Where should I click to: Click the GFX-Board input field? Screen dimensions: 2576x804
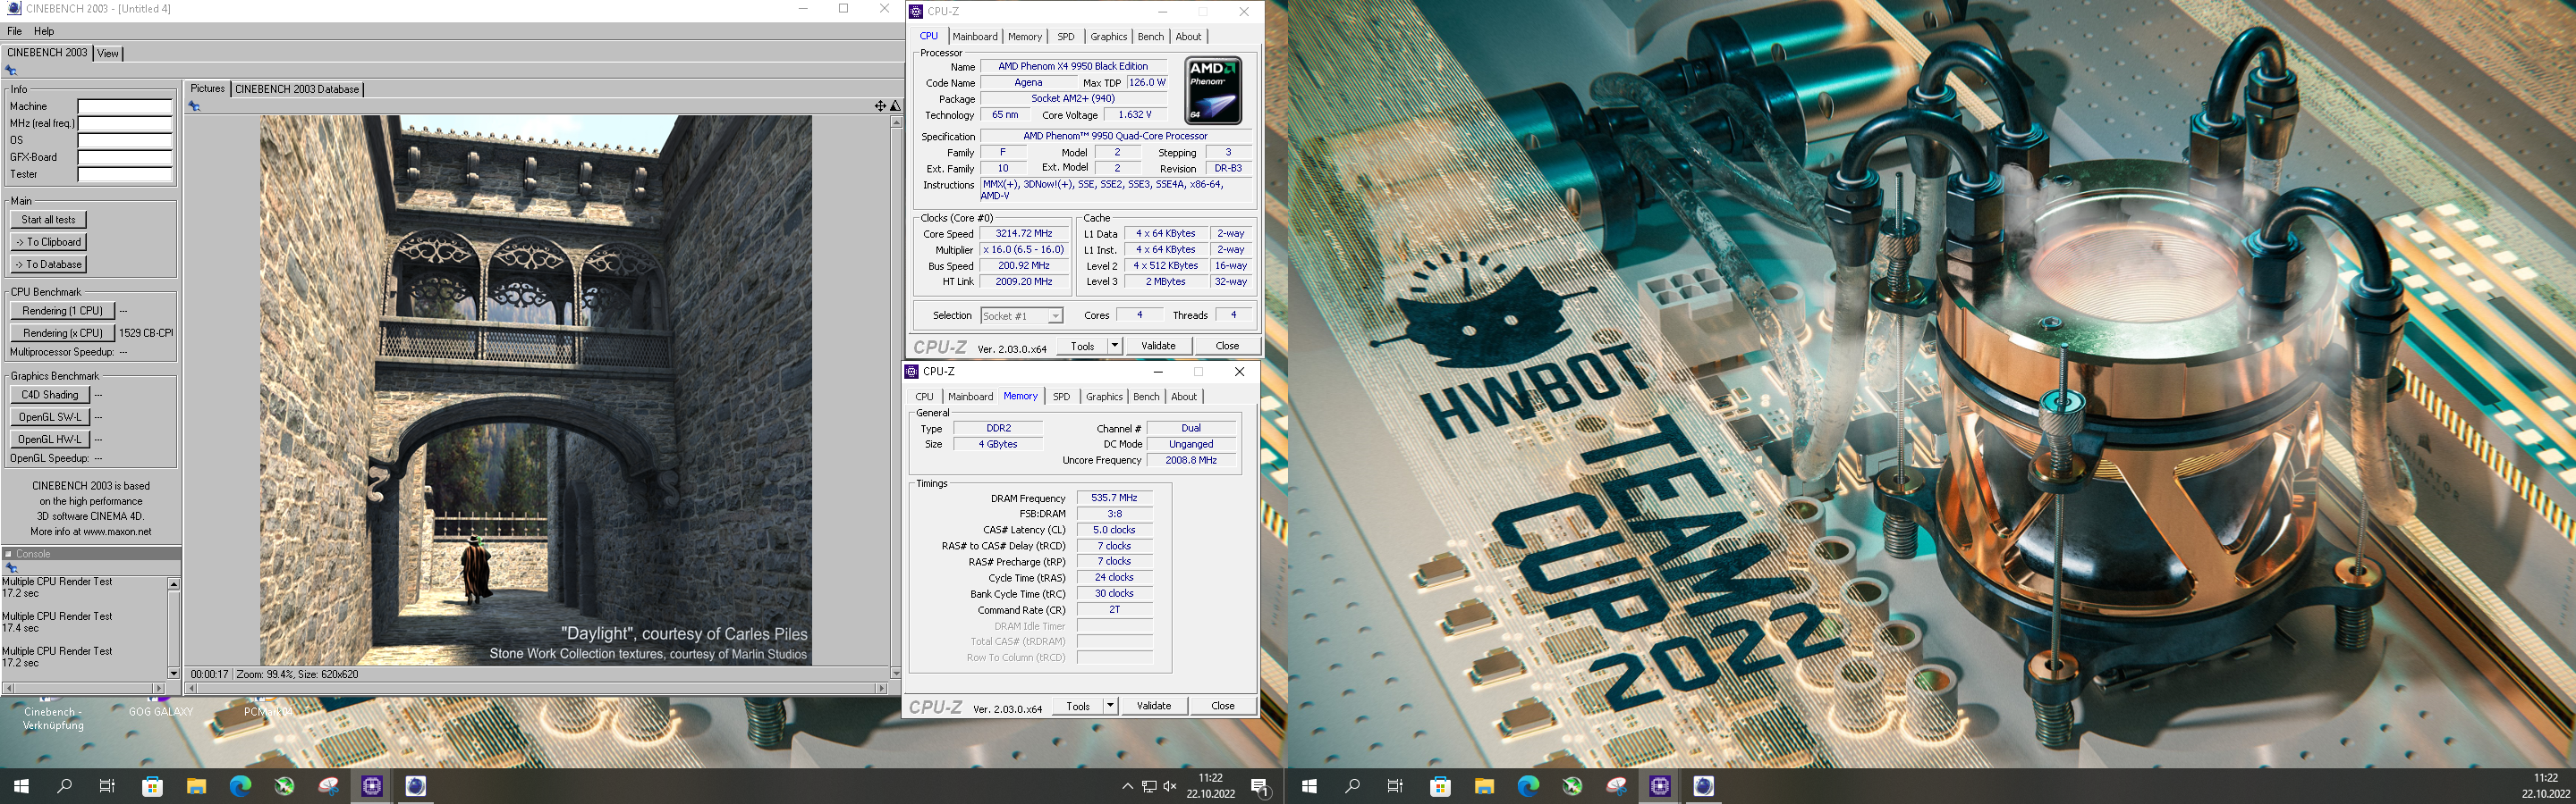[x=125, y=158]
